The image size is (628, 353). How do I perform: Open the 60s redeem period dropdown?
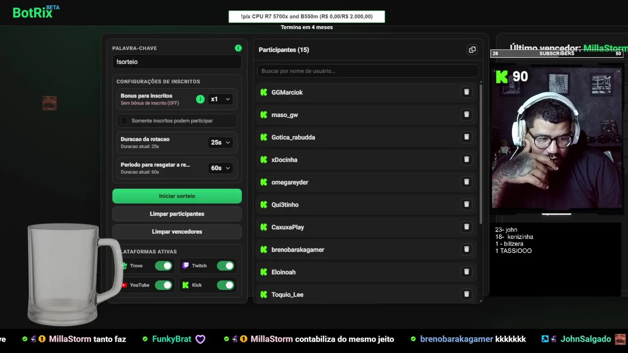[x=220, y=168]
